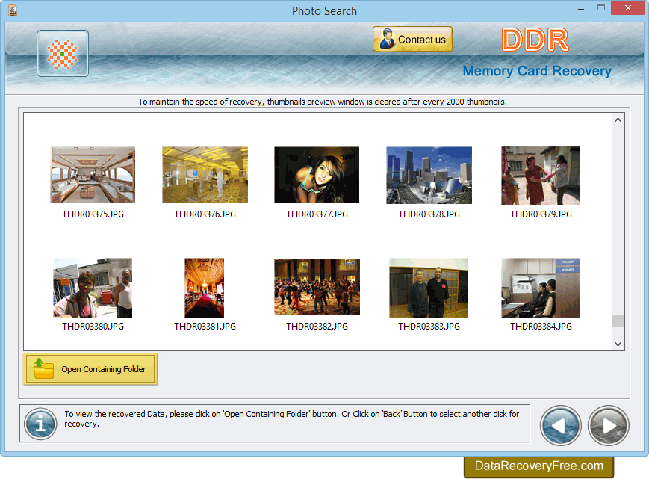Click the THDR03381.JPG file name label
The image size is (649, 479).
tap(205, 327)
